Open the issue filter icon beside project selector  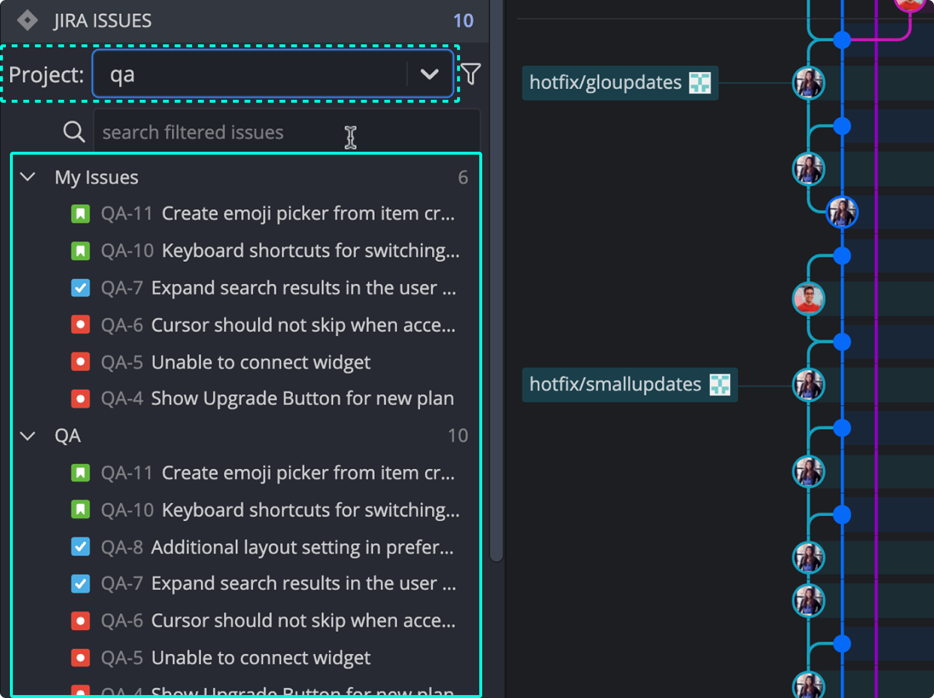[x=472, y=74]
